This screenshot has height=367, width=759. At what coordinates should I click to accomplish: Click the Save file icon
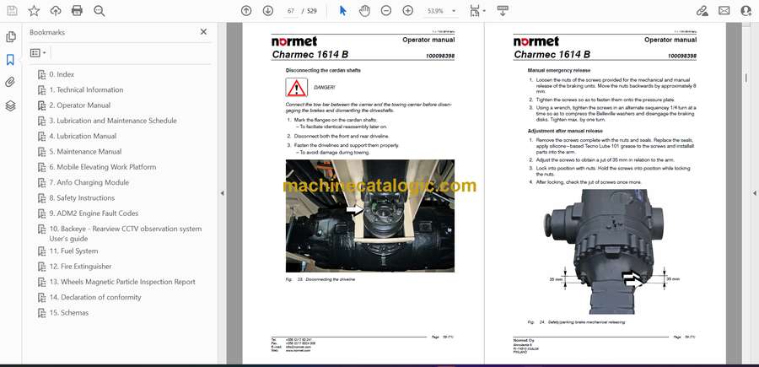point(12,11)
